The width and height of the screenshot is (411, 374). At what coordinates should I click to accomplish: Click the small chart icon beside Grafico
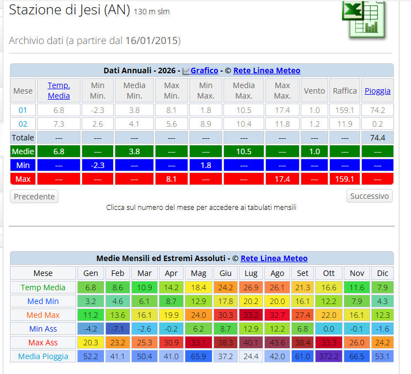coord(186,71)
